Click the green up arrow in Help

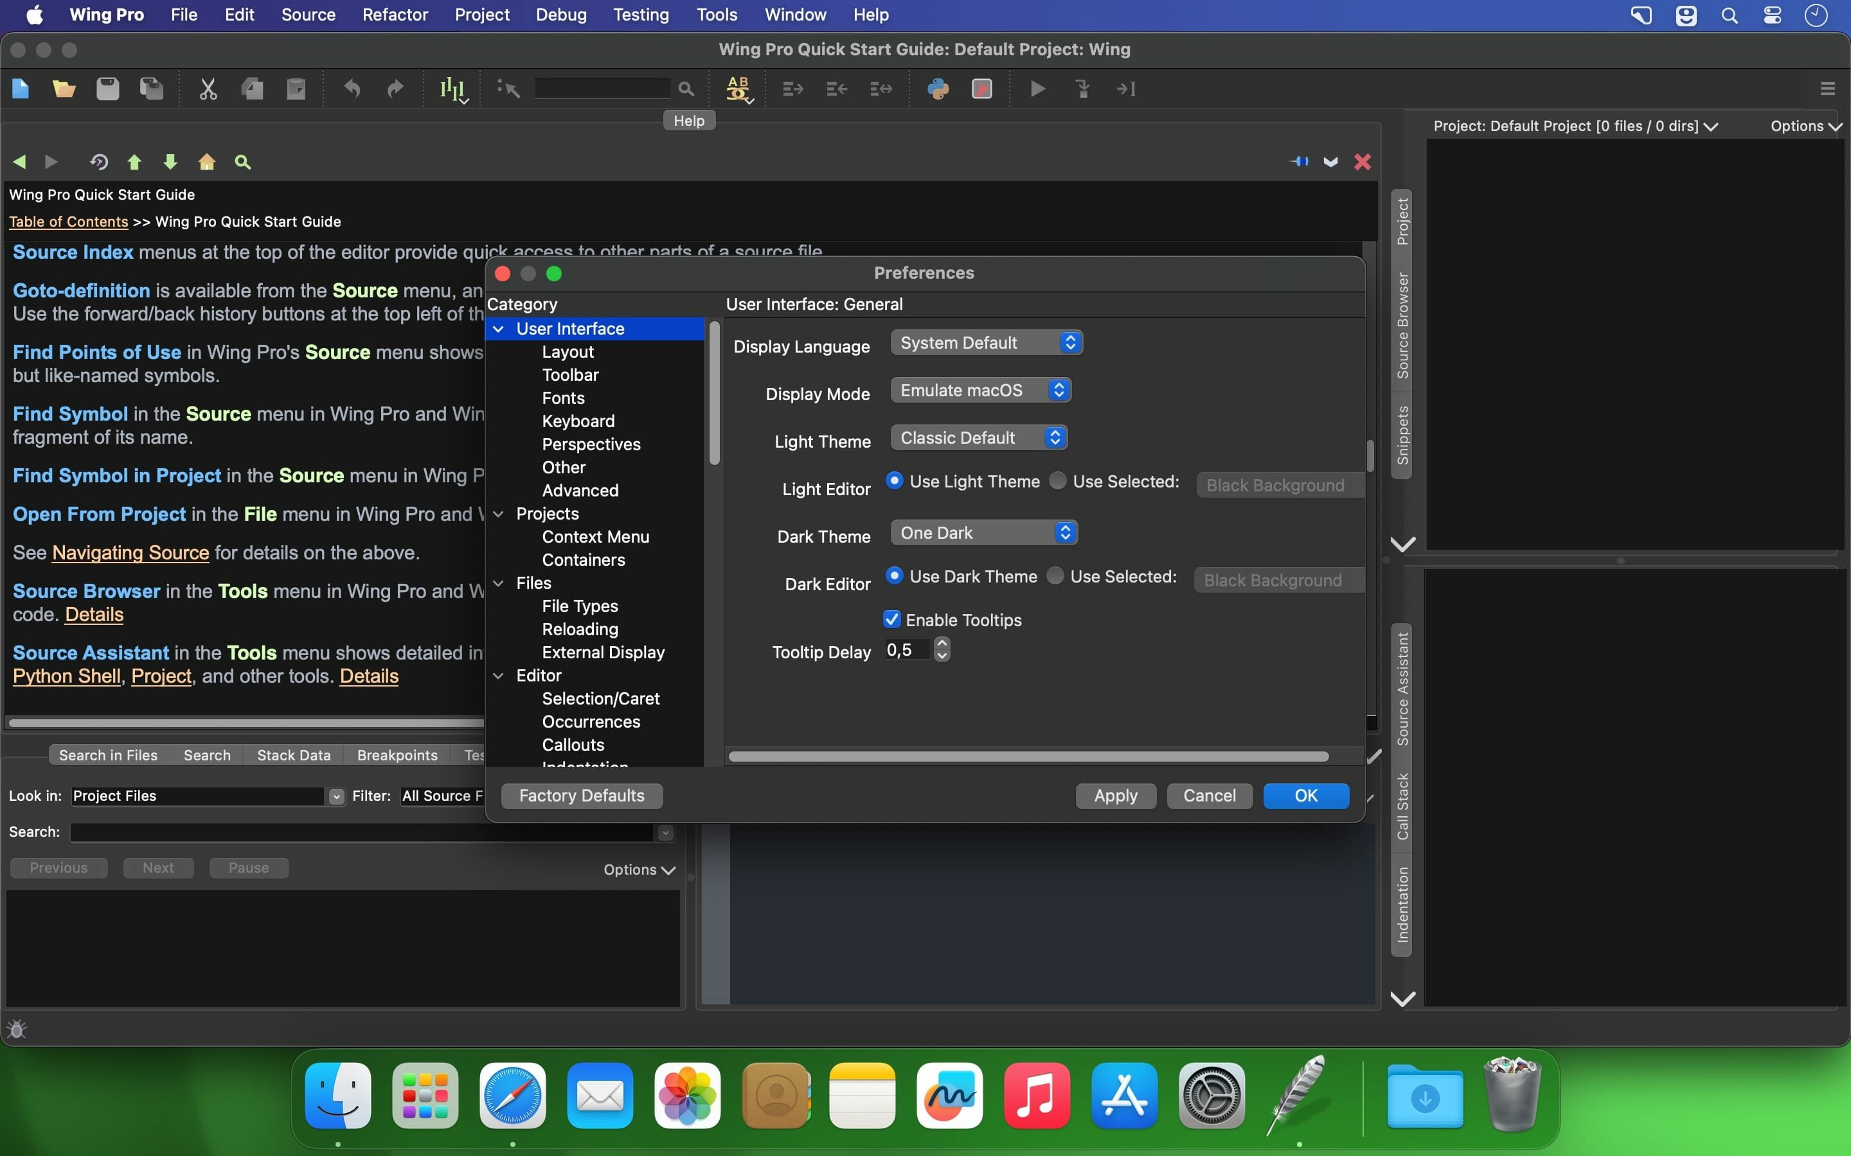[x=134, y=162]
